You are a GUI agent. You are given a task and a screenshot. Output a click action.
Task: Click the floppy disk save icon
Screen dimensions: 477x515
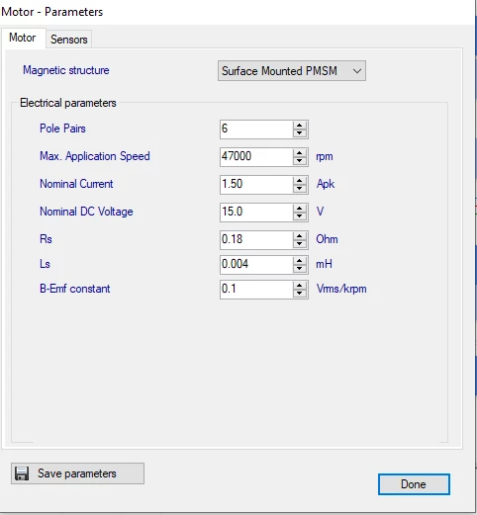pos(22,473)
